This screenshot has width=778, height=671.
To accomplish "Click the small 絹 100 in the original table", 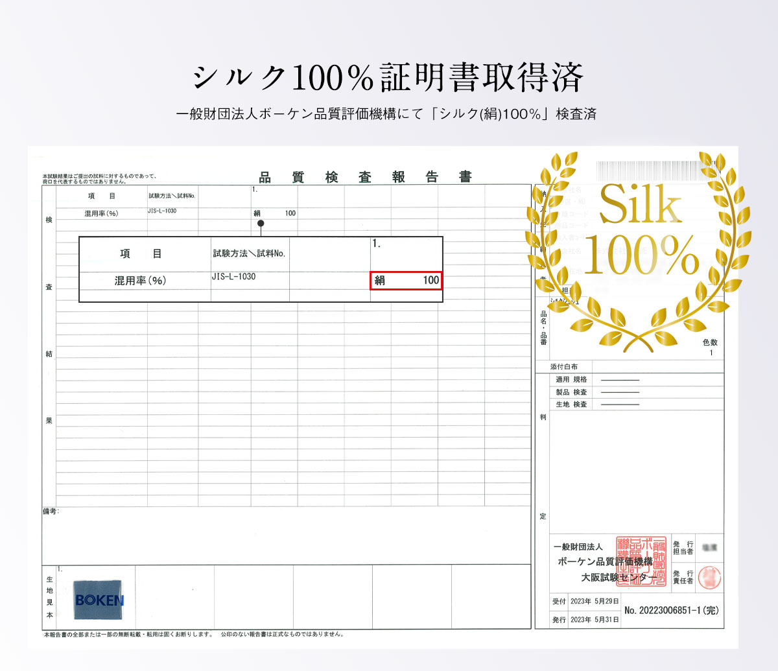I will pyautogui.click(x=275, y=213).
